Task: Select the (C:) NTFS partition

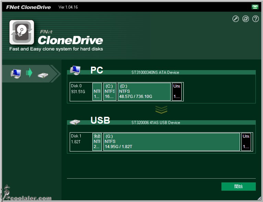Action: (110, 92)
